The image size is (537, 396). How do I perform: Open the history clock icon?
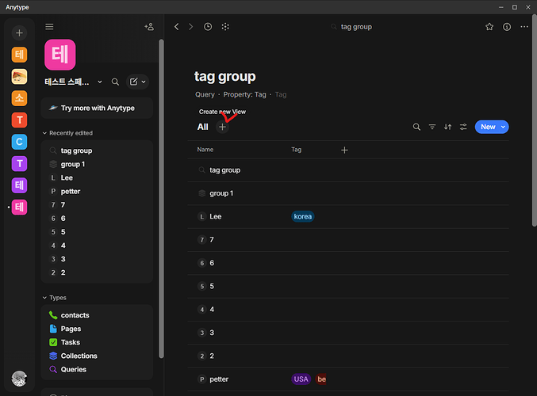tap(208, 27)
